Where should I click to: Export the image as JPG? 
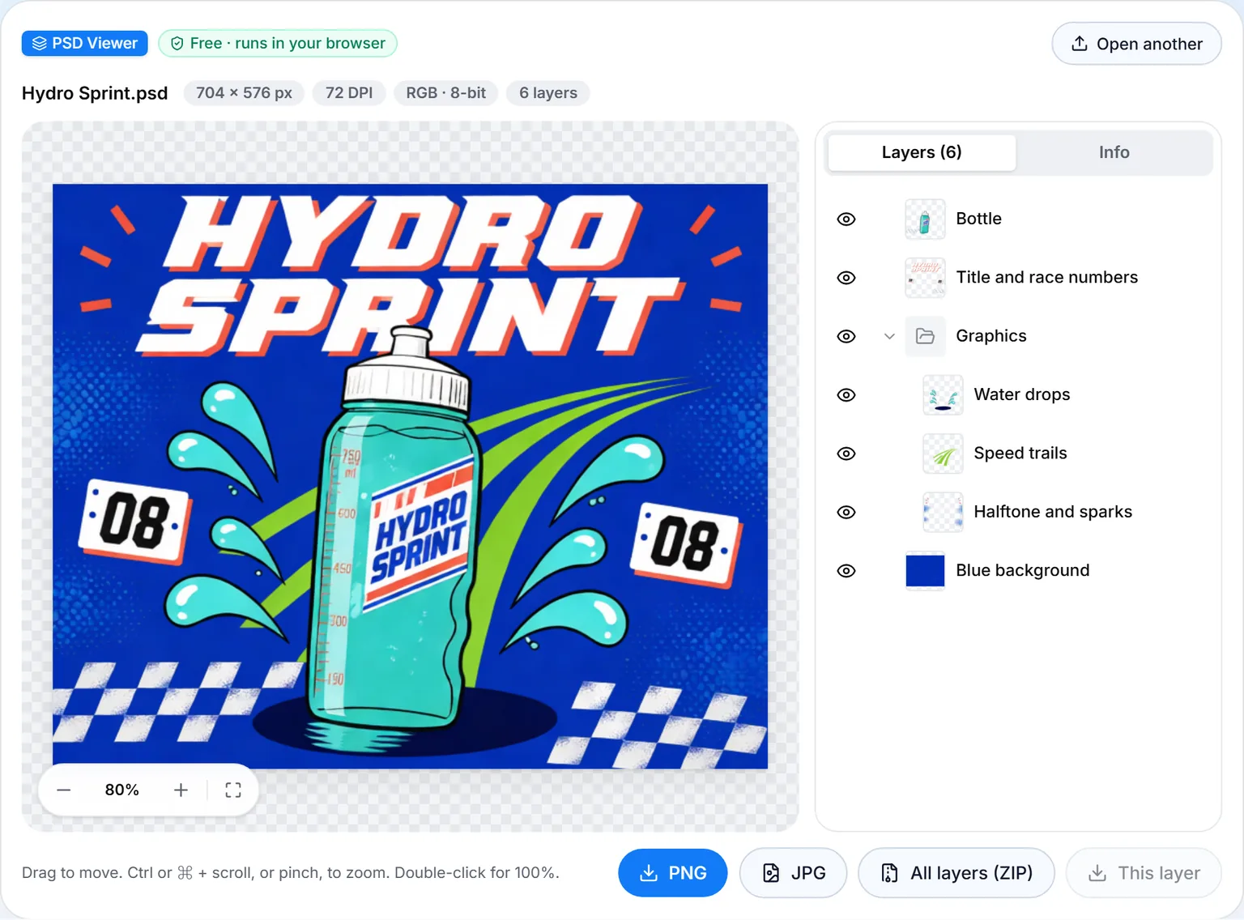tap(793, 873)
